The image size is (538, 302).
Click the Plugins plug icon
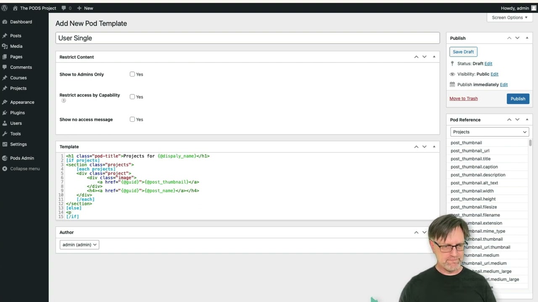tap(5, 112)
